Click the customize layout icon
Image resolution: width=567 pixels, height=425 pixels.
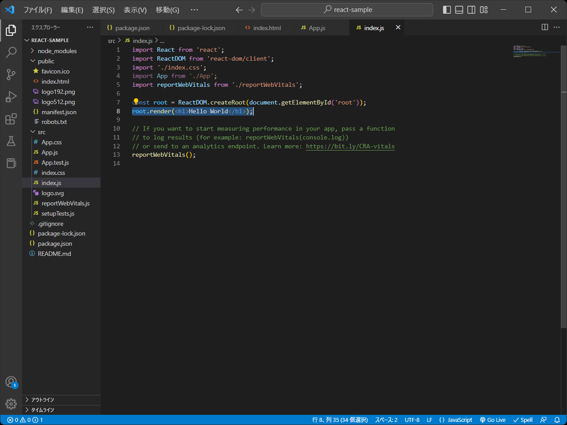click(x=484, y=10)
